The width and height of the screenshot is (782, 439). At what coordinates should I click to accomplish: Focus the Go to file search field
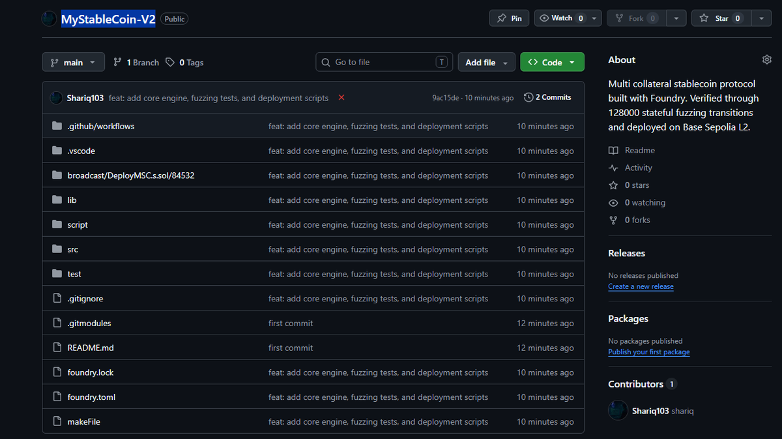pyautogui.click(x=384, y=62)
